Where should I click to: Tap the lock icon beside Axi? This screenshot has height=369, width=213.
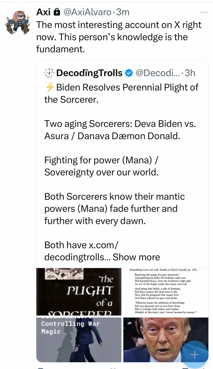pyautogui.click(x=56, y=12)
